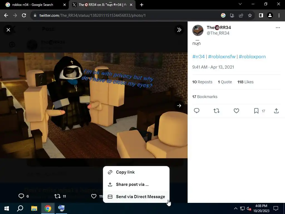Open the Chrome profile menu
The height and width of the screenshot is (214, 285).
pyautogui.click(x=270, y=16)
